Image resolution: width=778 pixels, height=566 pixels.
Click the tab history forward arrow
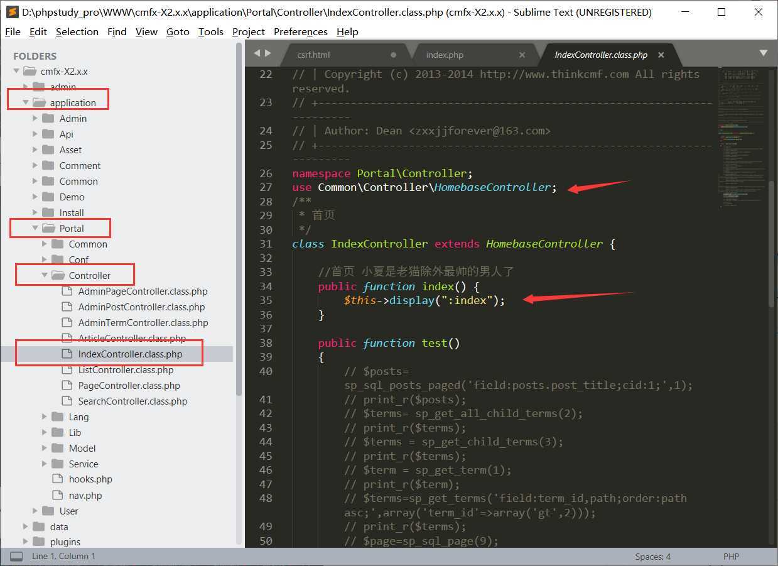[268, 54]
